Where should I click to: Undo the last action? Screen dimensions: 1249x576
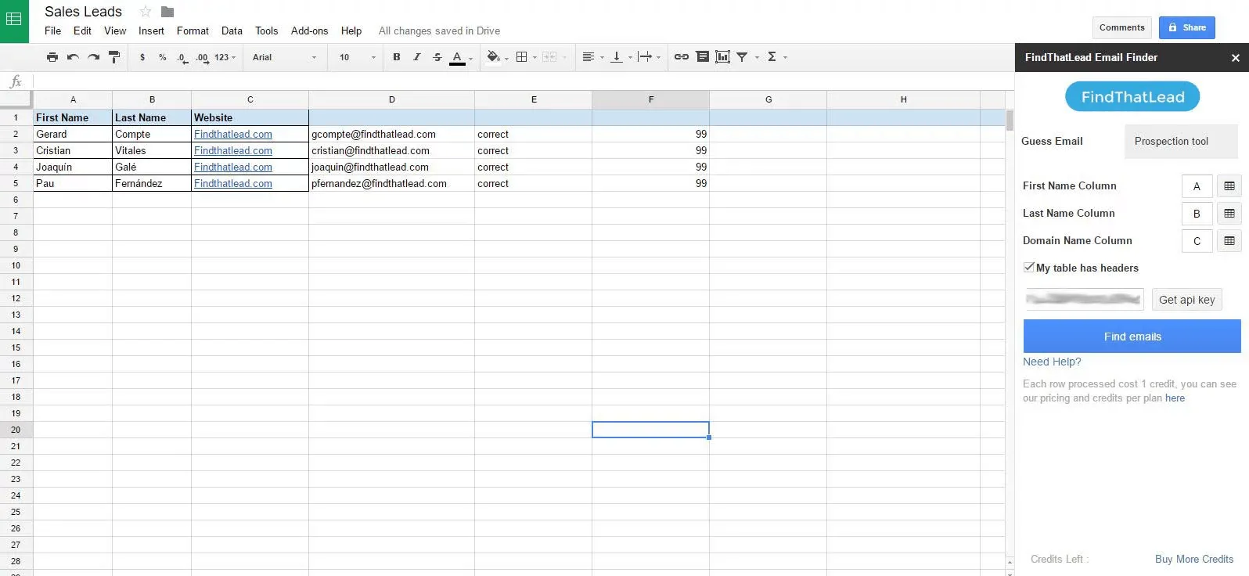click(73, 57)
